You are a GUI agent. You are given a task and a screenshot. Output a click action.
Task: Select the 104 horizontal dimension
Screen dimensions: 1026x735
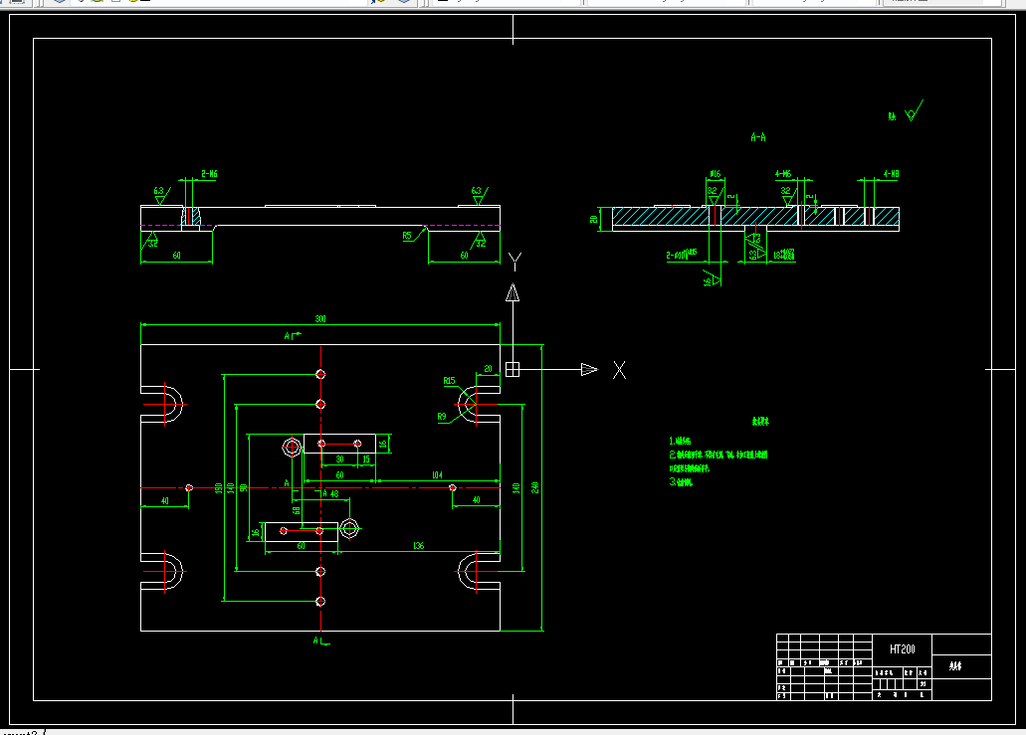point(437,475)
